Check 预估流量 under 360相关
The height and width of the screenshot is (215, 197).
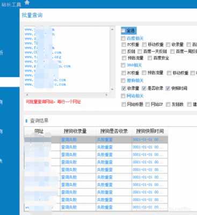tap(144, 73)
